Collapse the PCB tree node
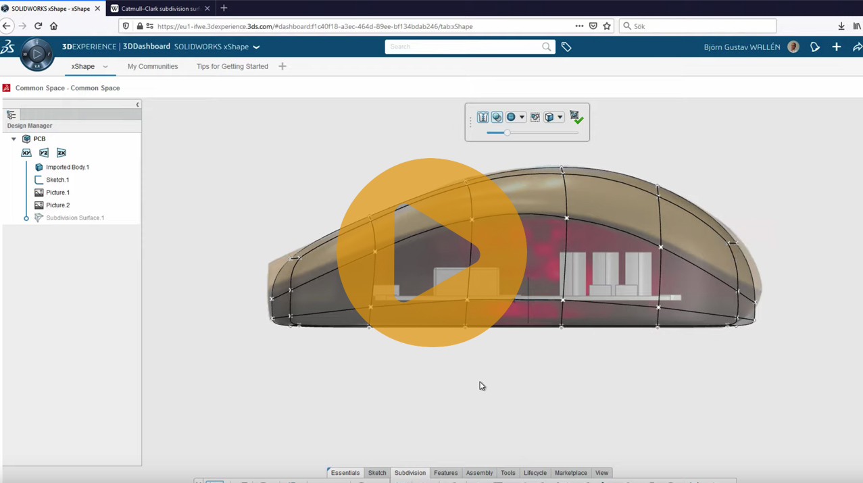This screenshot has width=863, height=483. click(x=14, y=139)
